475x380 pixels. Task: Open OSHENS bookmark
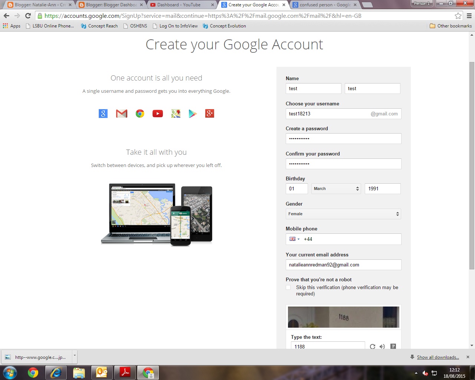coord(135,26)
